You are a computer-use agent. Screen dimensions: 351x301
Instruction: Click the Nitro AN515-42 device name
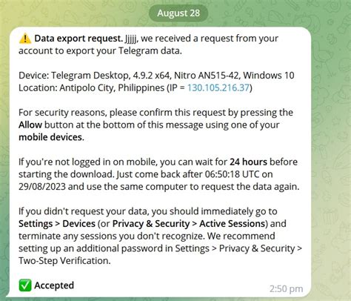point(206,76)
